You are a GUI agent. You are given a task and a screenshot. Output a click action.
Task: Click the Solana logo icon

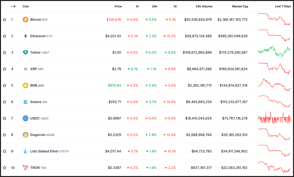pos(26,102)
